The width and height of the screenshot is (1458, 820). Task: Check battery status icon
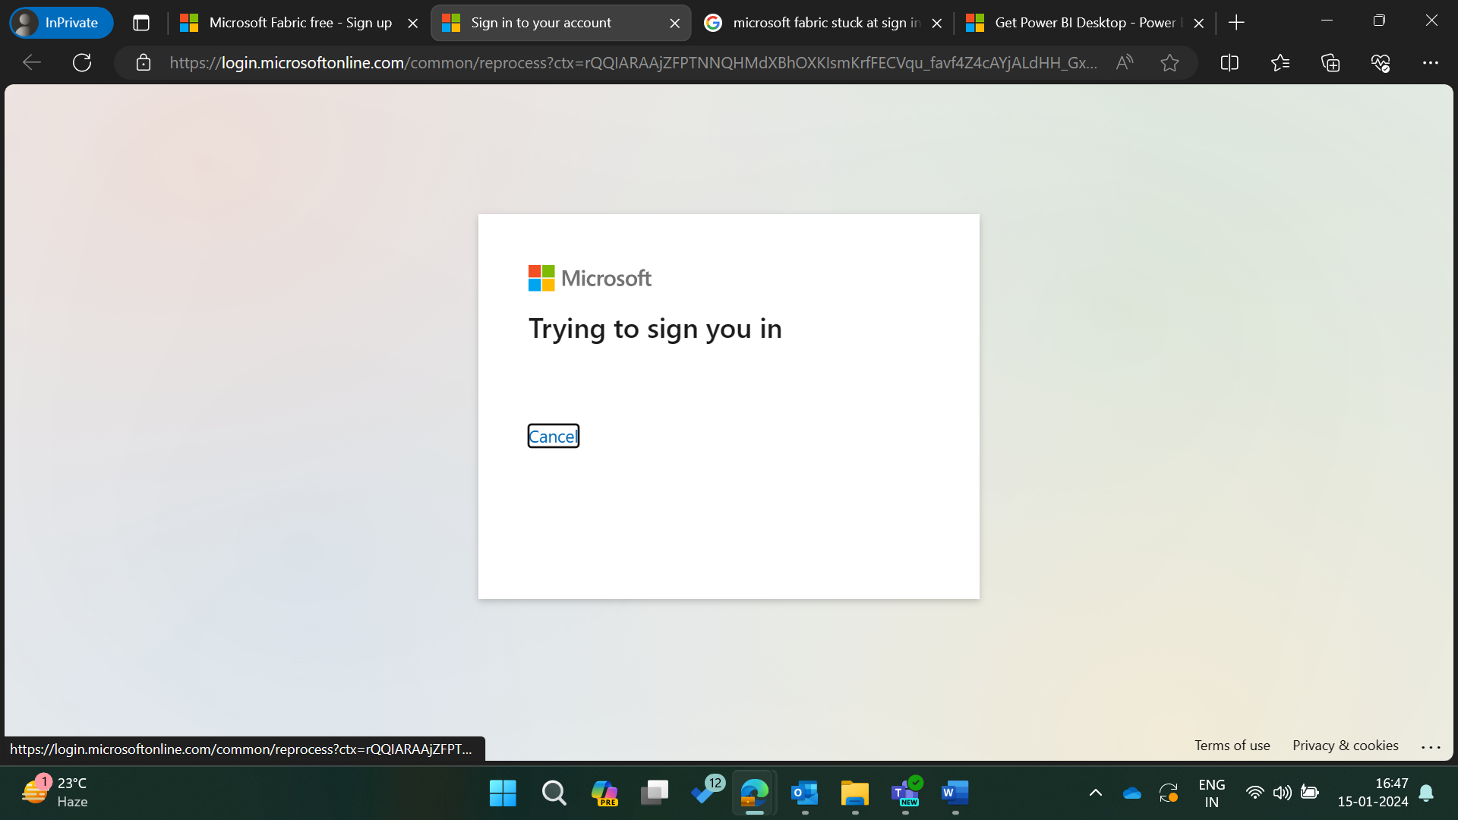(1310, 793)
